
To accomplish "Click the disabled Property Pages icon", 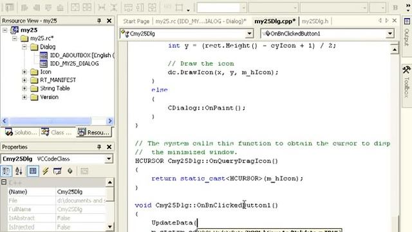I will (84, 171).
